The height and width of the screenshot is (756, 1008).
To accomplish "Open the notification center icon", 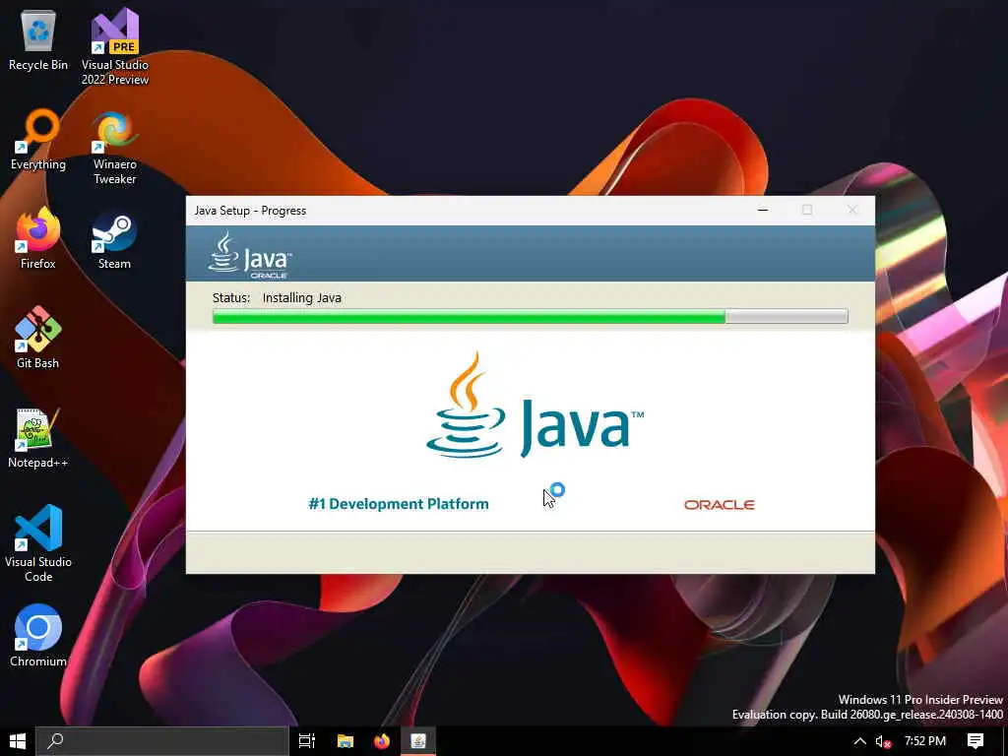I will [x=976, y=741].
